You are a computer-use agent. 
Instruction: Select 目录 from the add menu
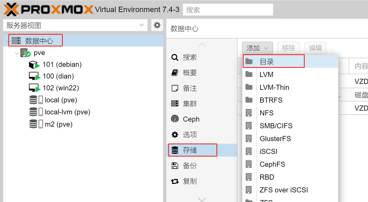267,62
